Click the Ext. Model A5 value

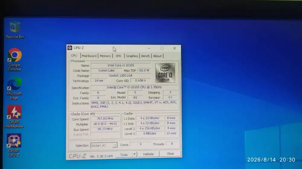pos(135,97)
